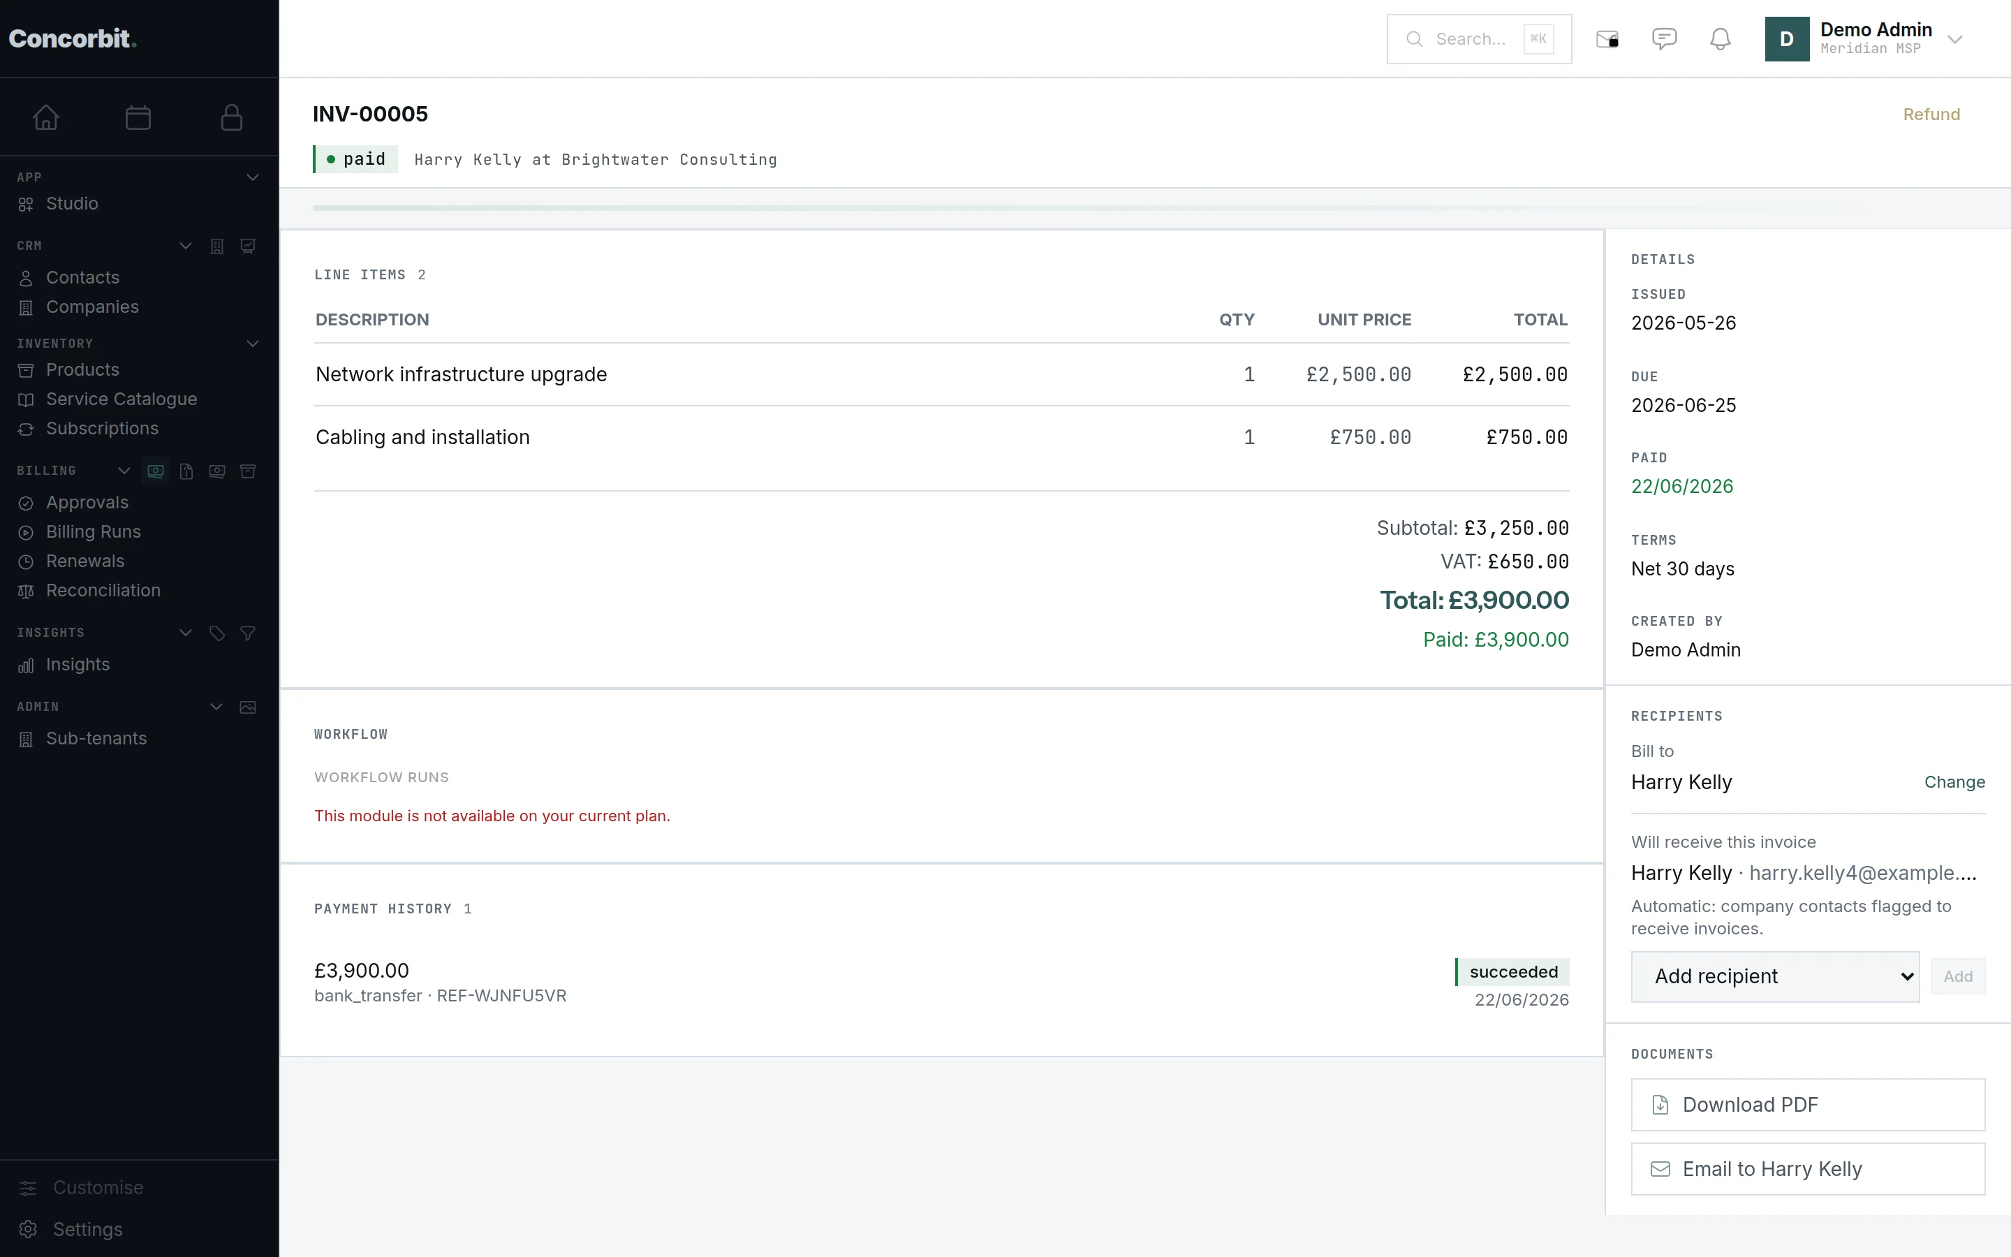Click the Concorbit logo
This screenshot has height=1257, width=2011.
tap(73, 38)
